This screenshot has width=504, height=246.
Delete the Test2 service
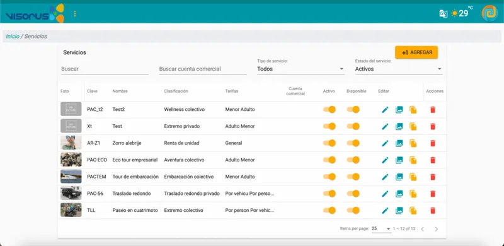pos(433,110)
